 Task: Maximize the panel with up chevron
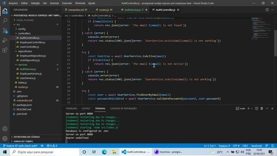click(x=267, y=108)
